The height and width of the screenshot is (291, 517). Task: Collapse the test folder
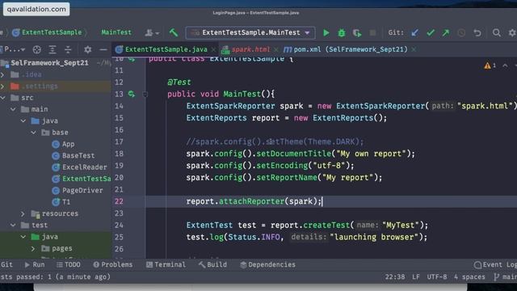13,226
